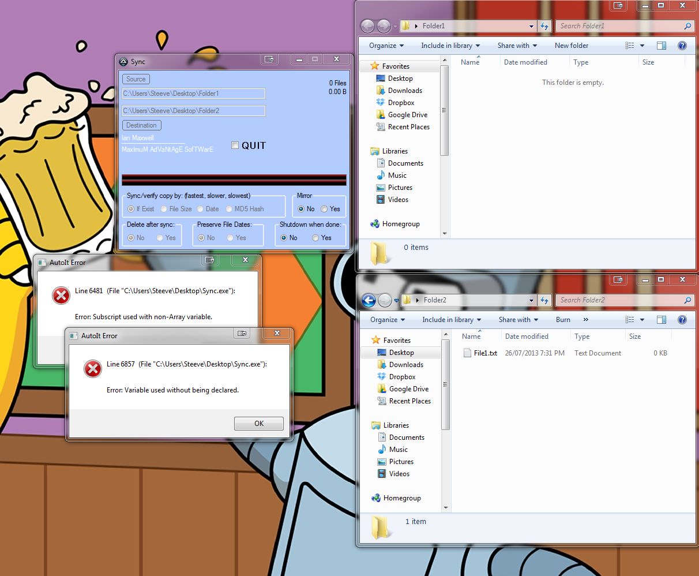Screen dimensions: 699x576
Task: Click the Source button in Sync
Action: [x=136, y=79]
